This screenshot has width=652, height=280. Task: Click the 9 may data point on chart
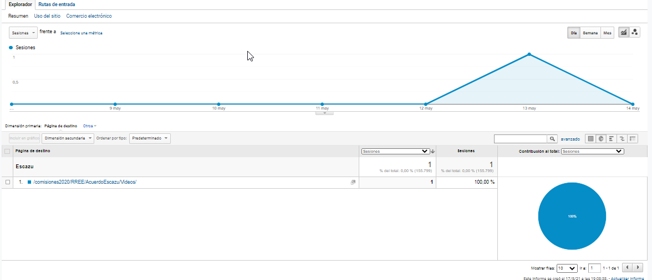[115, 103]
